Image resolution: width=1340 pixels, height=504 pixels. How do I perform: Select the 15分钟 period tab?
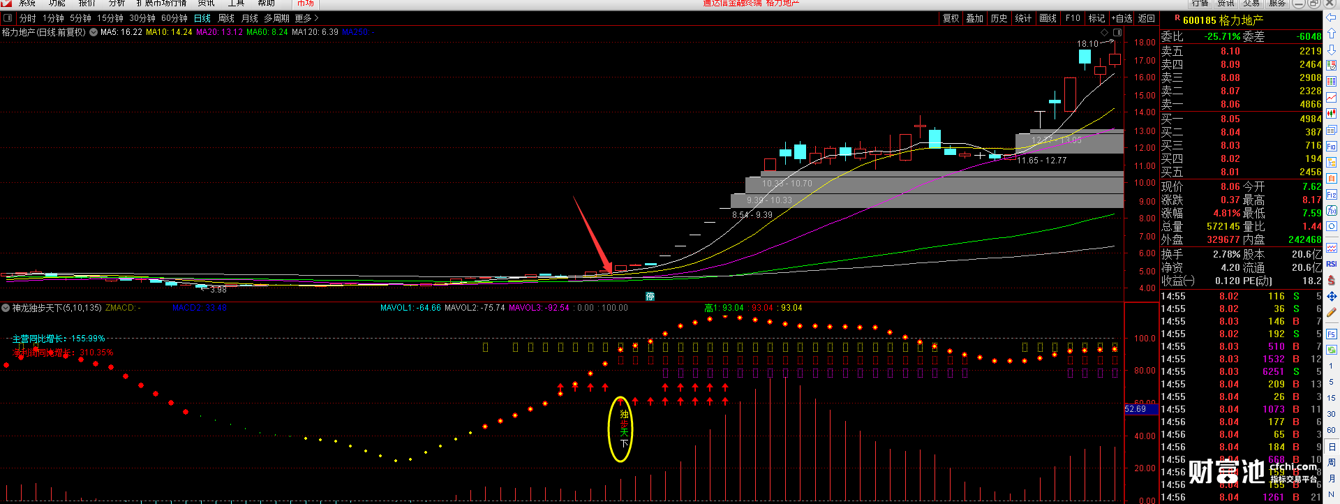(x=110, y=18)
